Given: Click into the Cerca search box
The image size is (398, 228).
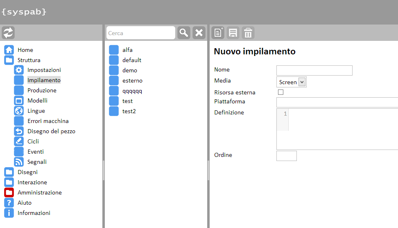Looking at the screenshot, I should tap(140, 33).
